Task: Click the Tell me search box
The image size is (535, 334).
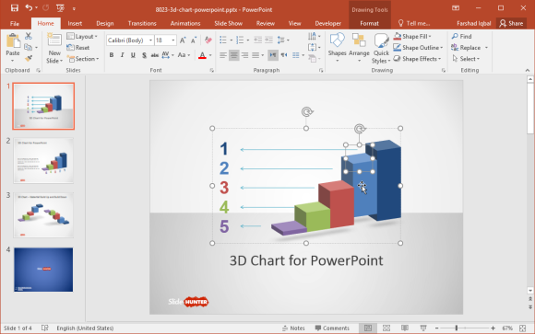Action: click(414, 24)
